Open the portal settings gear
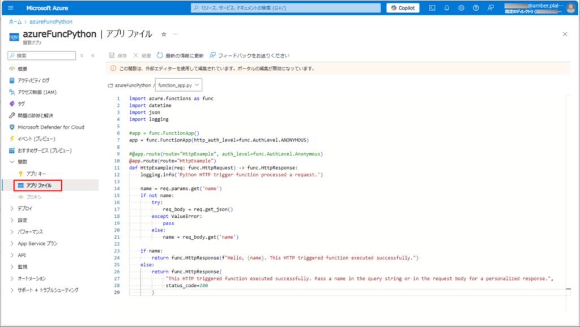 click(461, 7)
